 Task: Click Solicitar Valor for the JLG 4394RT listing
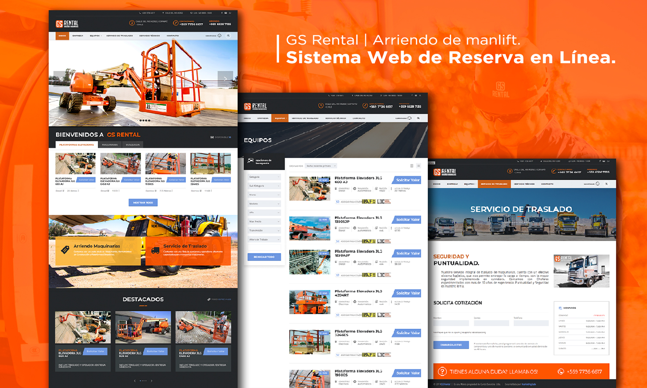[407, 293]
